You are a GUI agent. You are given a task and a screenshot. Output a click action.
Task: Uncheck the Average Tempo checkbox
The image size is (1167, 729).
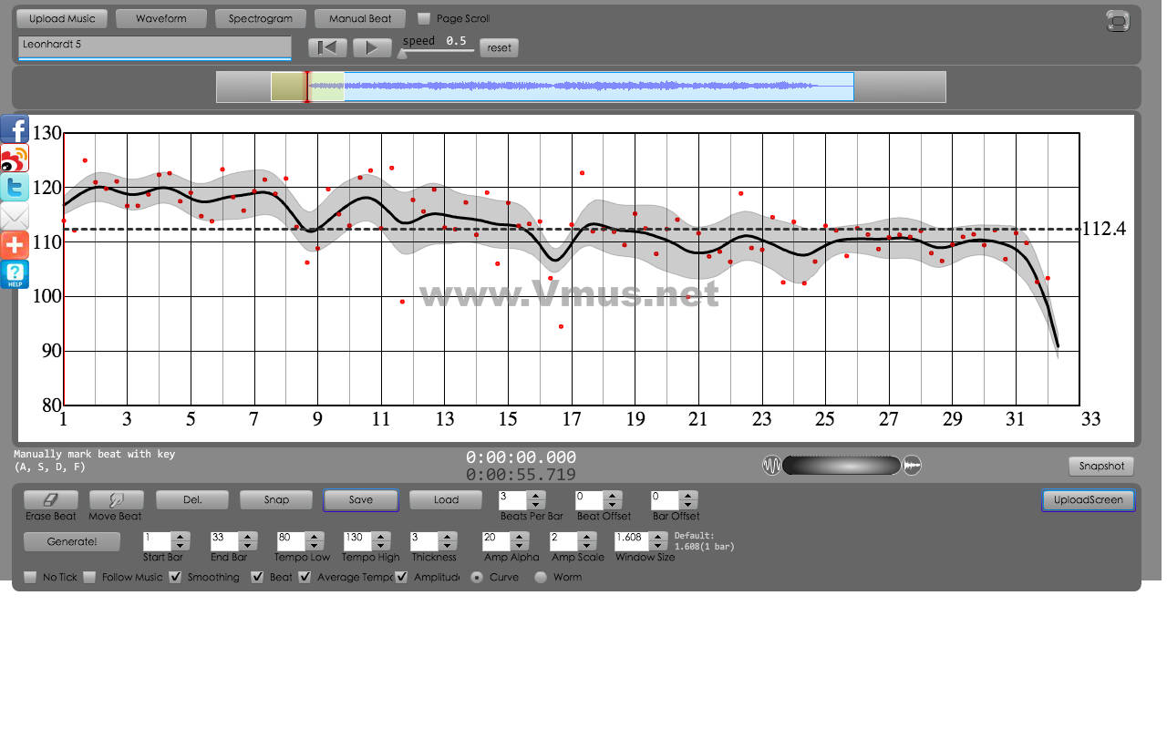(305, 577)
